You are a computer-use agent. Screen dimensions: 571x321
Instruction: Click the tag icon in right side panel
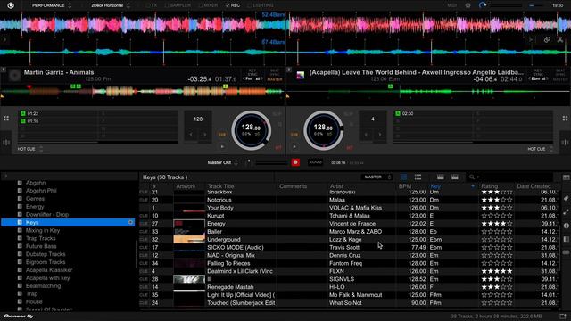point(566,198)
